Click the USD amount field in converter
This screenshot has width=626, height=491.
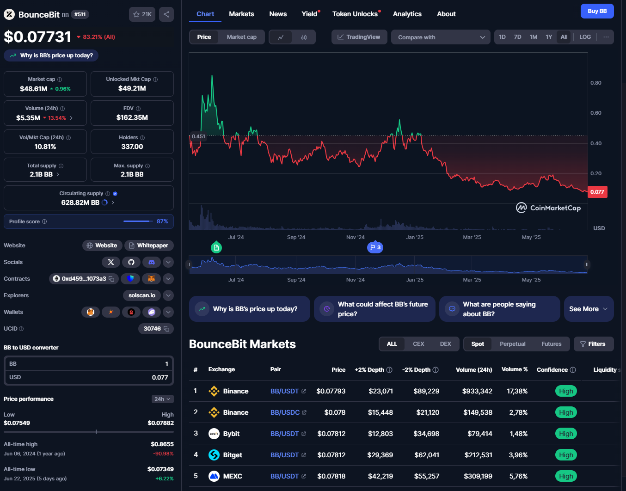click(88, 377)
